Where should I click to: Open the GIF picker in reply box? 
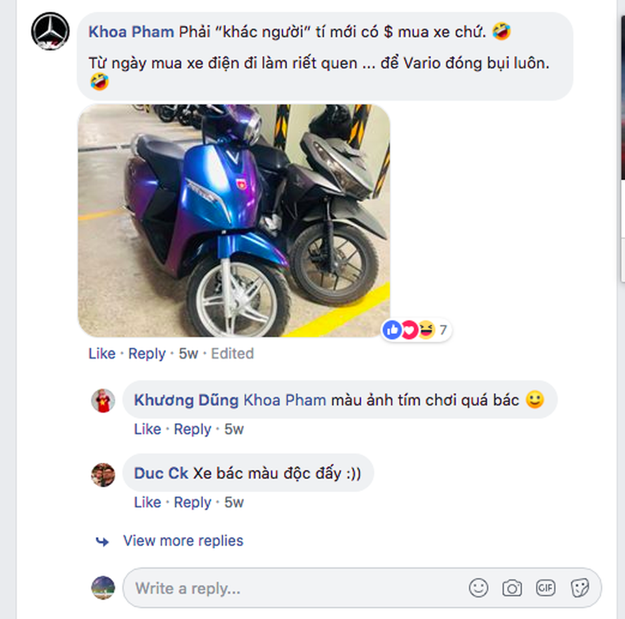pos(546,588)
